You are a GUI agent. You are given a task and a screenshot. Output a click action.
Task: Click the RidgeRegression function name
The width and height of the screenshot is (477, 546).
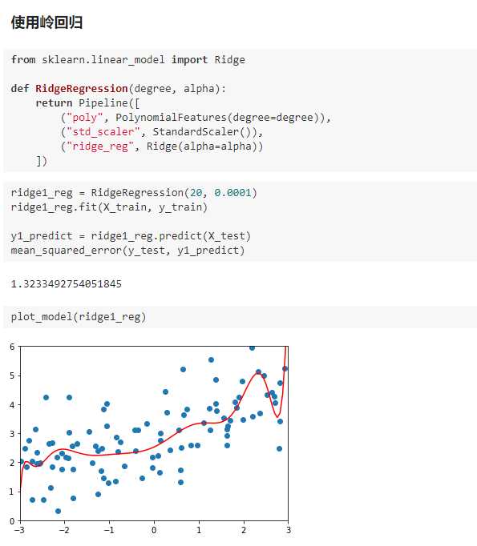(x=82, y=88)
